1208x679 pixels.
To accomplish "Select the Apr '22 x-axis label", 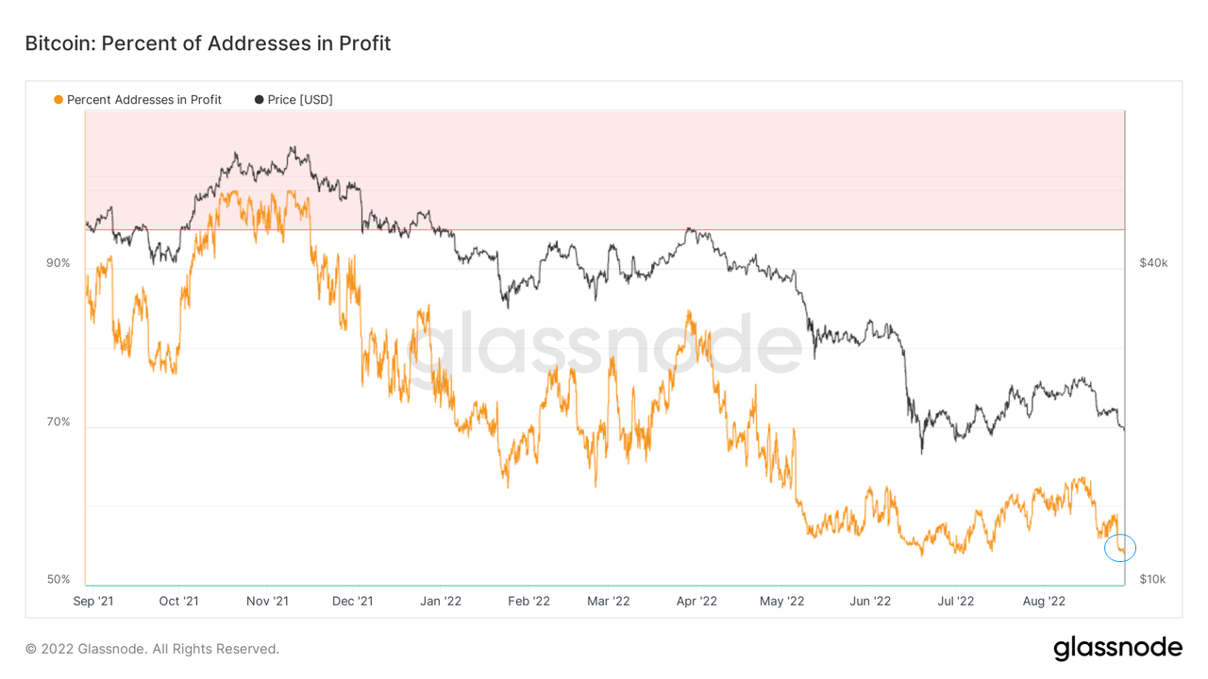I will [x=696, y=601].
